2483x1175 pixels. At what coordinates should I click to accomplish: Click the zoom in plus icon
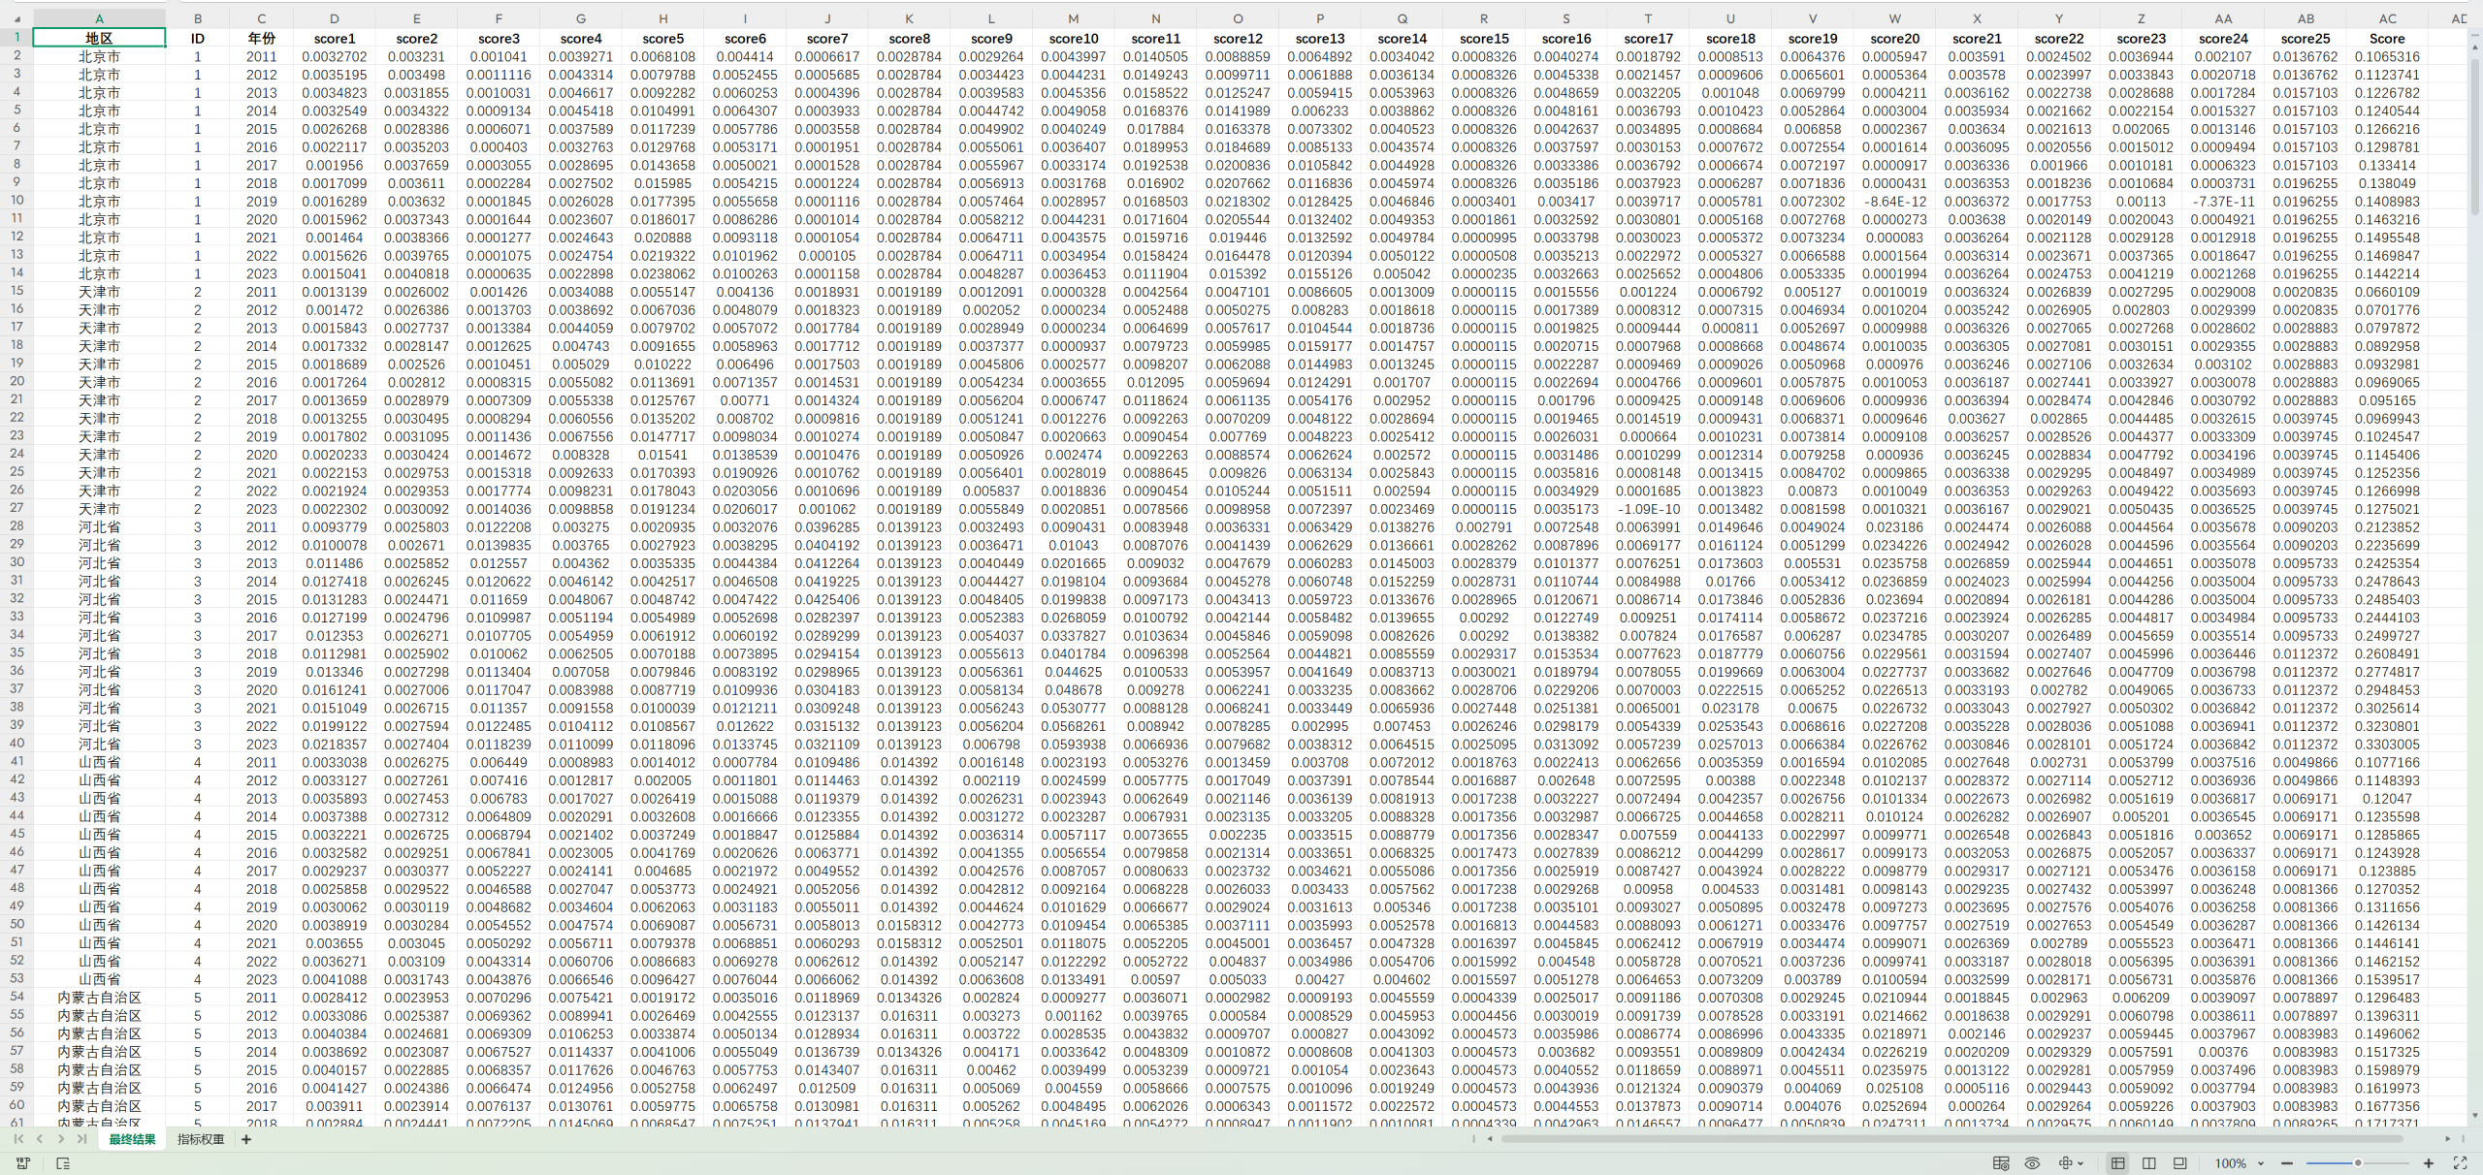tap(2429, 1162)
